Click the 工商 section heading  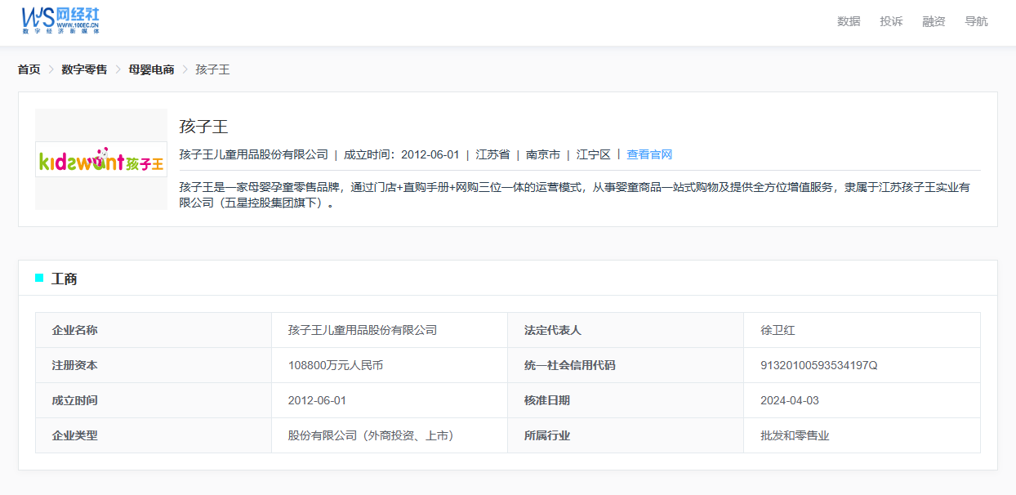65,279
